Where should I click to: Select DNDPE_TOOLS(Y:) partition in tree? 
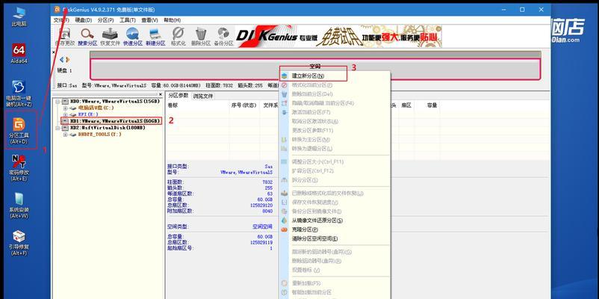[99, 135]
